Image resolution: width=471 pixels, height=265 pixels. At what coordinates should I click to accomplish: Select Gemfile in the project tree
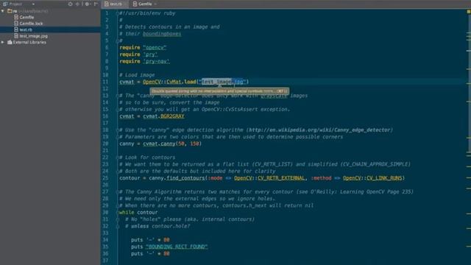click(26, 18)
